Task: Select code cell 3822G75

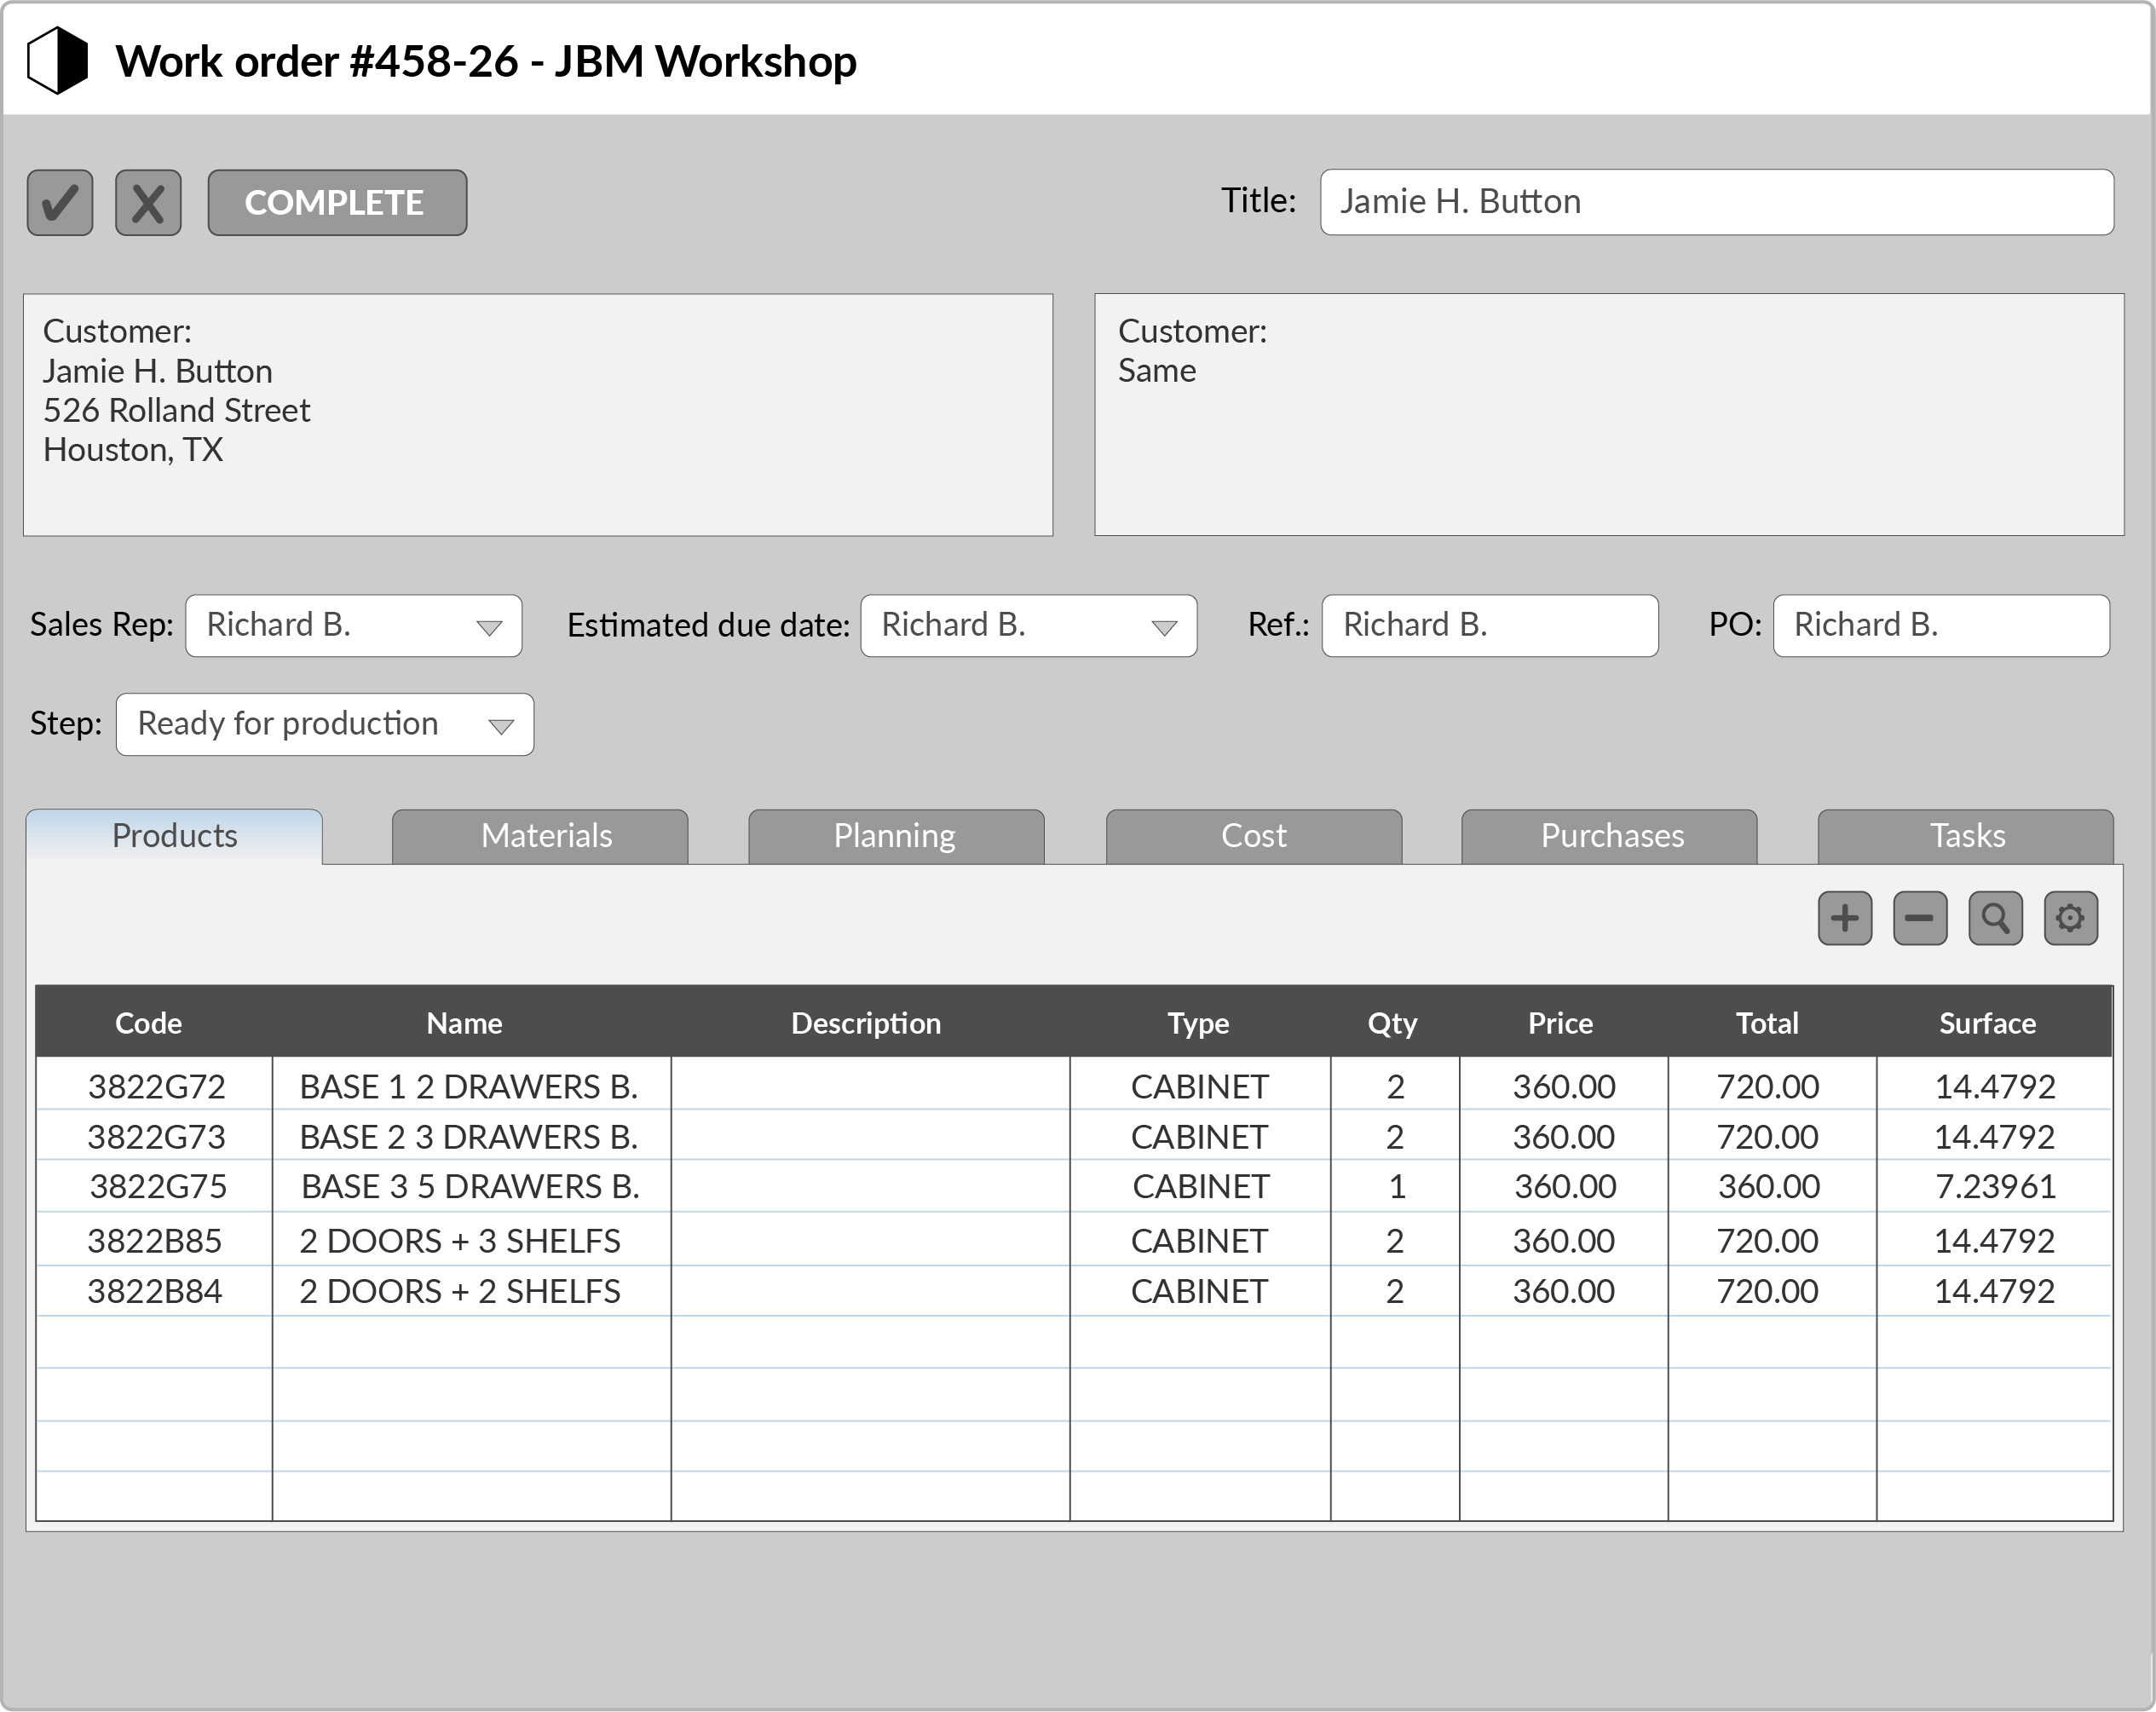Action: point(158,1187)
